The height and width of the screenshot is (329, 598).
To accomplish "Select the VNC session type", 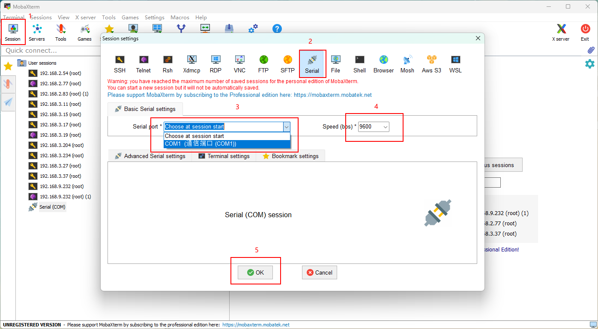I will 239,64.
